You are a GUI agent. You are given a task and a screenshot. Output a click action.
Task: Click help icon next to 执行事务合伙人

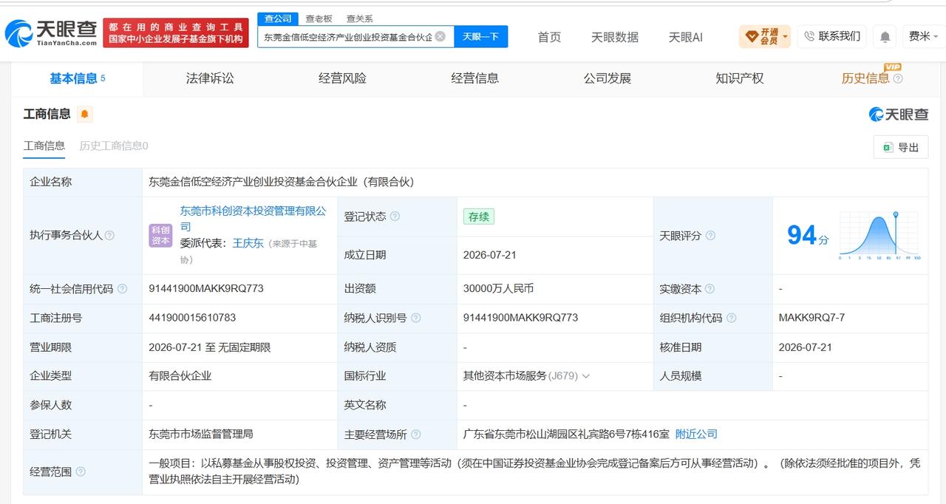tap(109, 236)
